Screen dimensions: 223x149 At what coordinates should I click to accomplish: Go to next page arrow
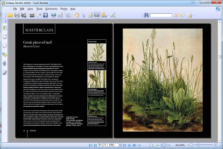click(124, 145)
